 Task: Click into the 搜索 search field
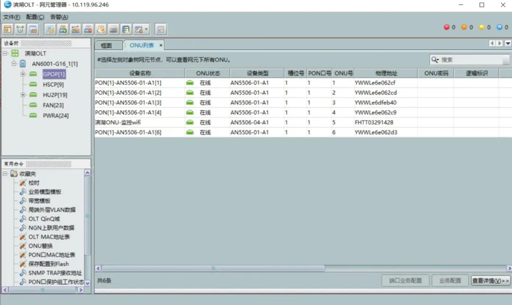(x=471, y=60)
